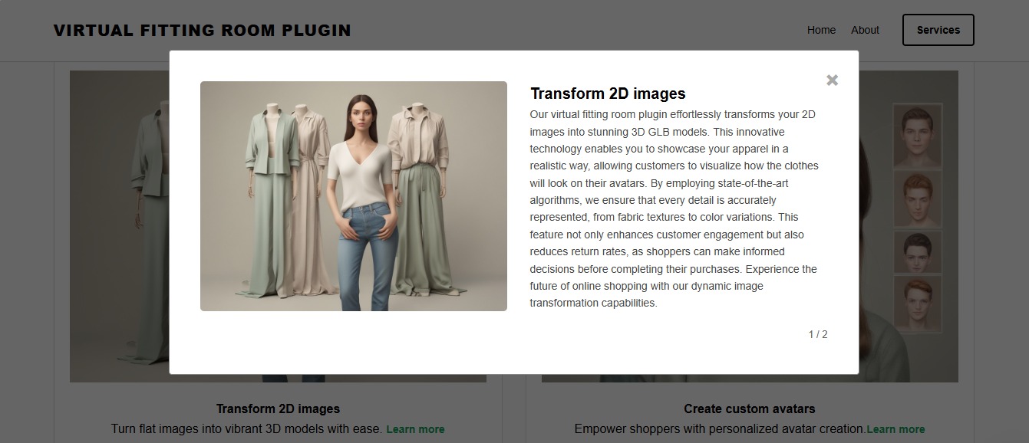Screen dimensions: 1029x443
Task: Go to the About page
Action: tap(865, 30)
